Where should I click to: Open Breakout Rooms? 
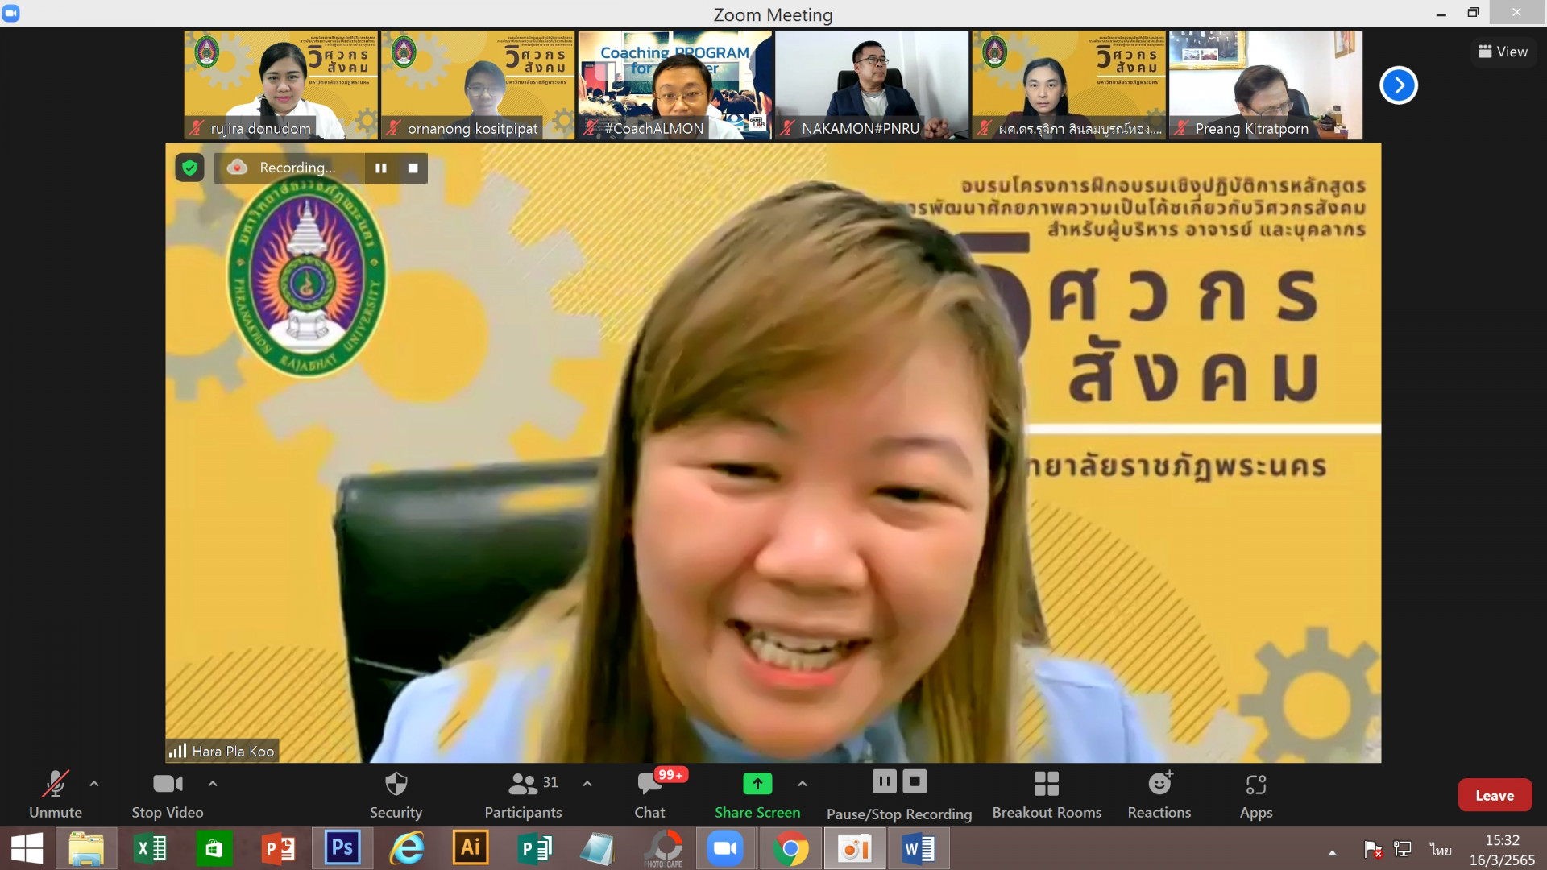[1047, 795]
